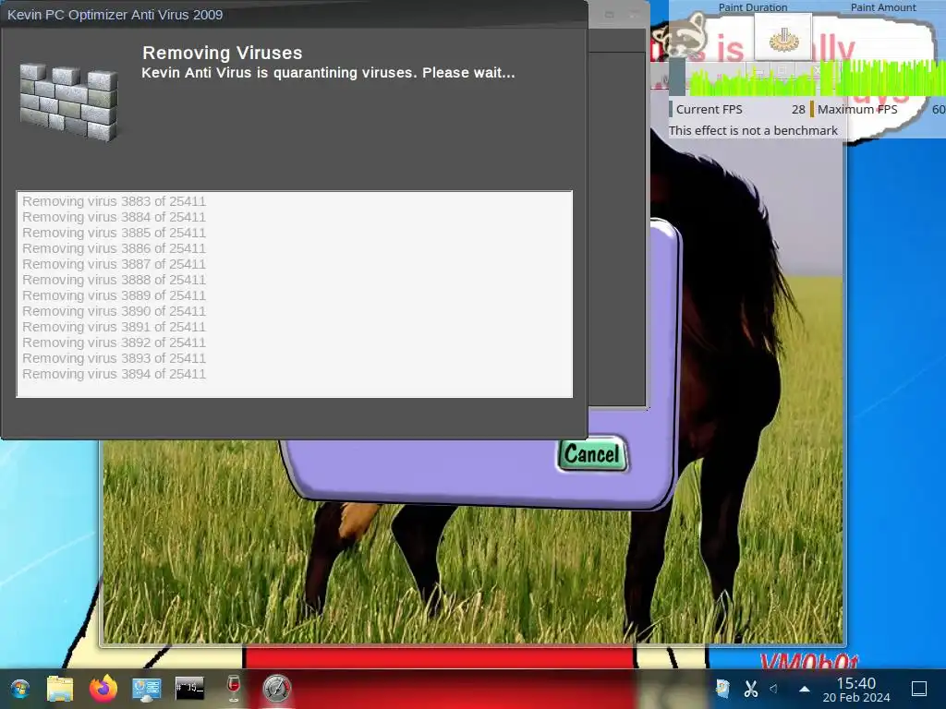Image resolution: width=946 pixels, height=709 pixels.
Task: Click the scissors clipboard tray icon
Action: click(750, 689)
